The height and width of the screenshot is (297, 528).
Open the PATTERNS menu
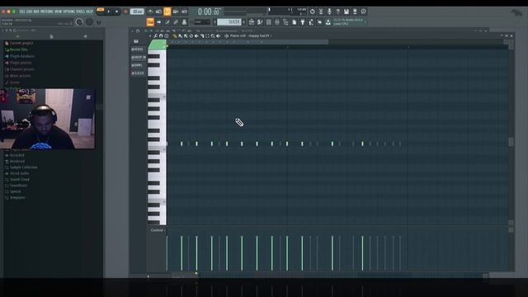click(47, 12)
